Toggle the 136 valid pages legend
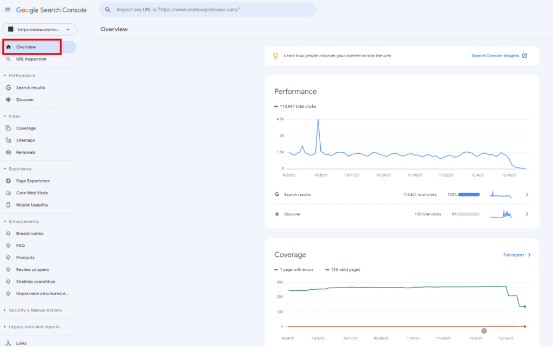The image size is (553, 347). [343, 269]
